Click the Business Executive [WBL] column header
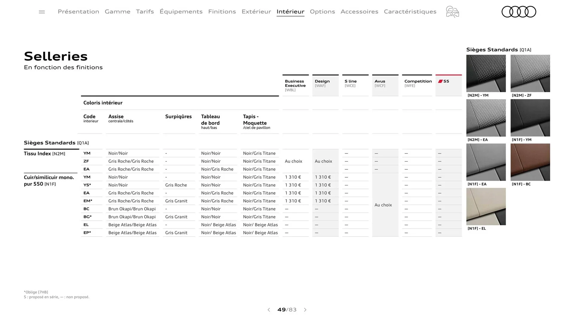The width and height of the screenshot is (574, 322). pos(295,85)
